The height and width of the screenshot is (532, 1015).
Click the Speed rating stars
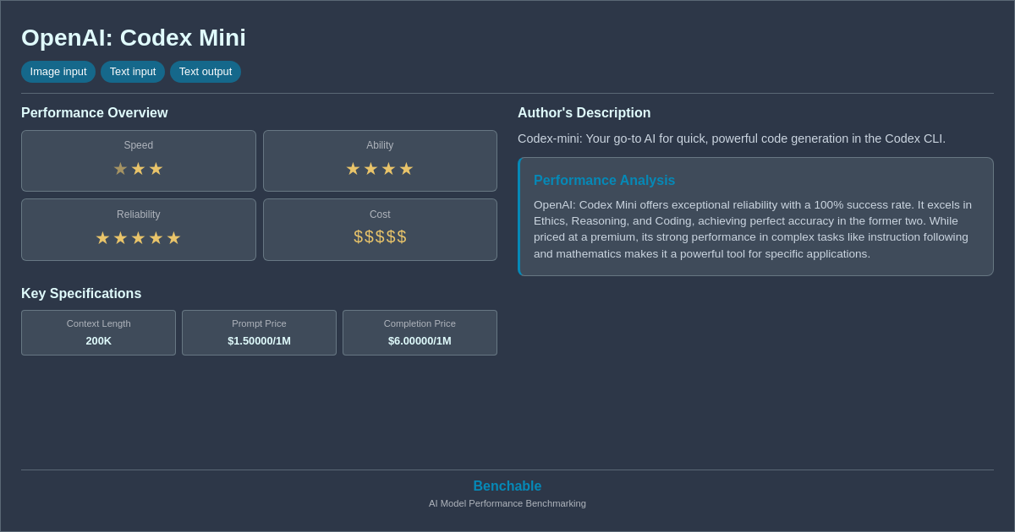coord(138,169)
